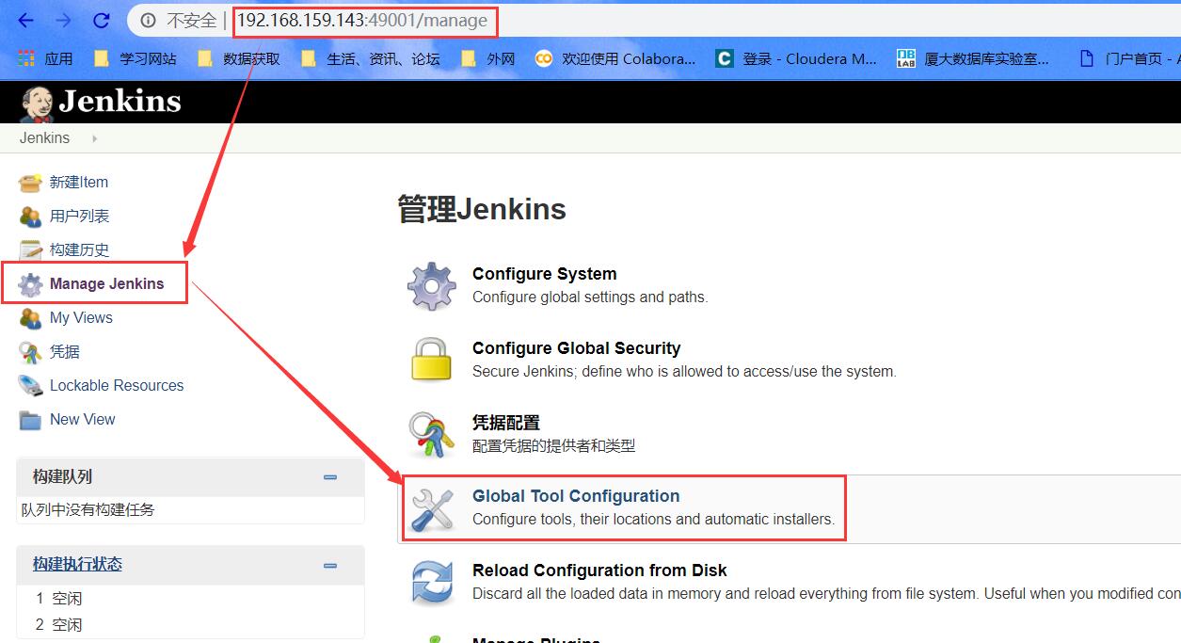This screenshot has height=643, width=1181.
Task: Open 新建Item in sidebar
Action: [79, 183]
